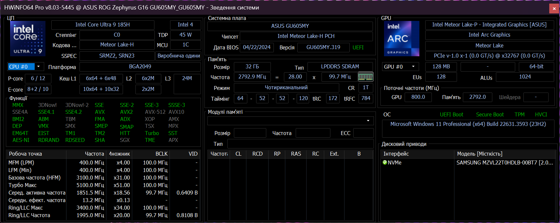Close the HWiNFO64 summary window

554,9
